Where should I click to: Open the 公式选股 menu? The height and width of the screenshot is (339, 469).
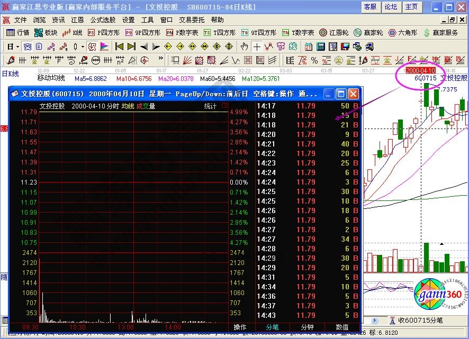click(103, 20)
